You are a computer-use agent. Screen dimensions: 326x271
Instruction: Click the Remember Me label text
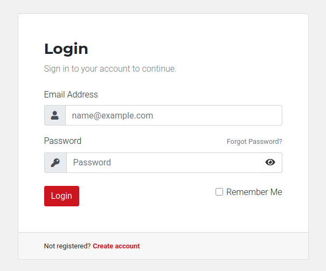(254, 192)
